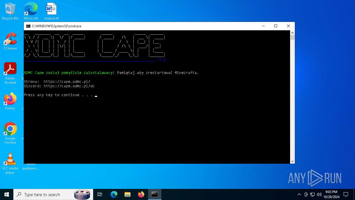Viewport: 355px width, 200px height.
Task: Click the device tray icon beside the arrow
Action: pyautogui.click(x=306, y=194)
